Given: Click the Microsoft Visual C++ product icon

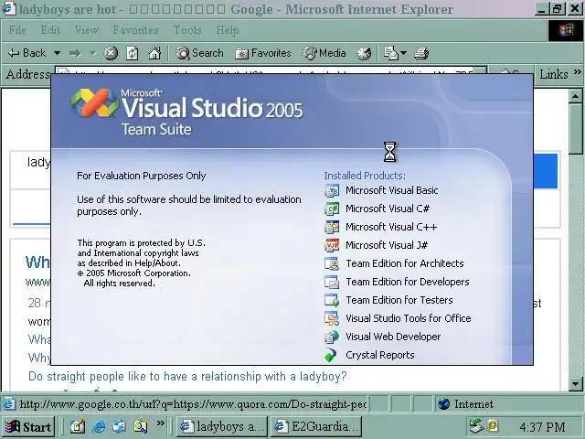Looking at the screenshot, I should (x=331, y=227).
